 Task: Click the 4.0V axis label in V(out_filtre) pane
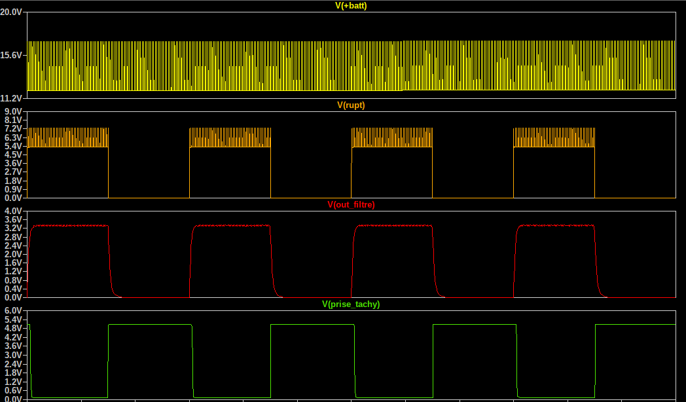tap(14, 211)
